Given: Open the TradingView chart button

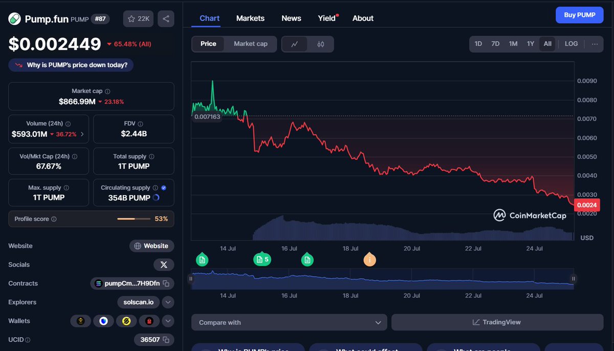Looking at the screenshot, I should tap(497, 322).
